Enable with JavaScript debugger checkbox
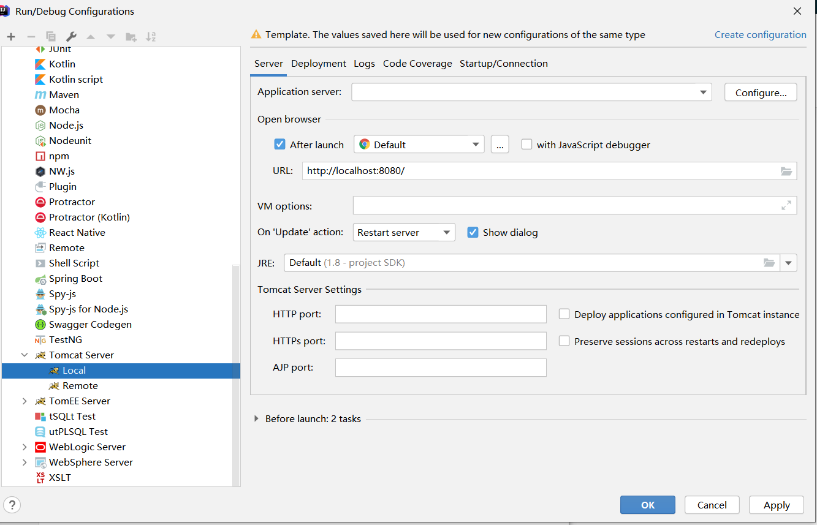The height and width of the screenshot is (525, 817). click(526, 145)
